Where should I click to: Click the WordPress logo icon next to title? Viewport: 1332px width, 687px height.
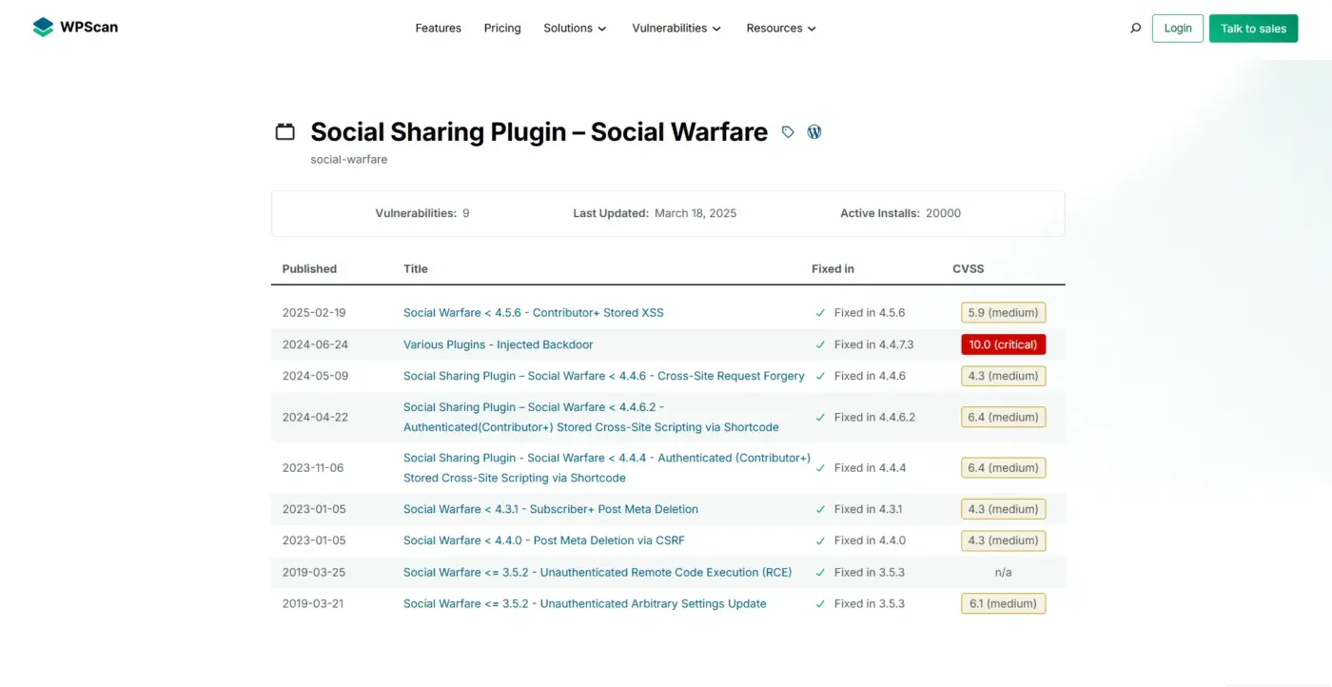[814, 132]
